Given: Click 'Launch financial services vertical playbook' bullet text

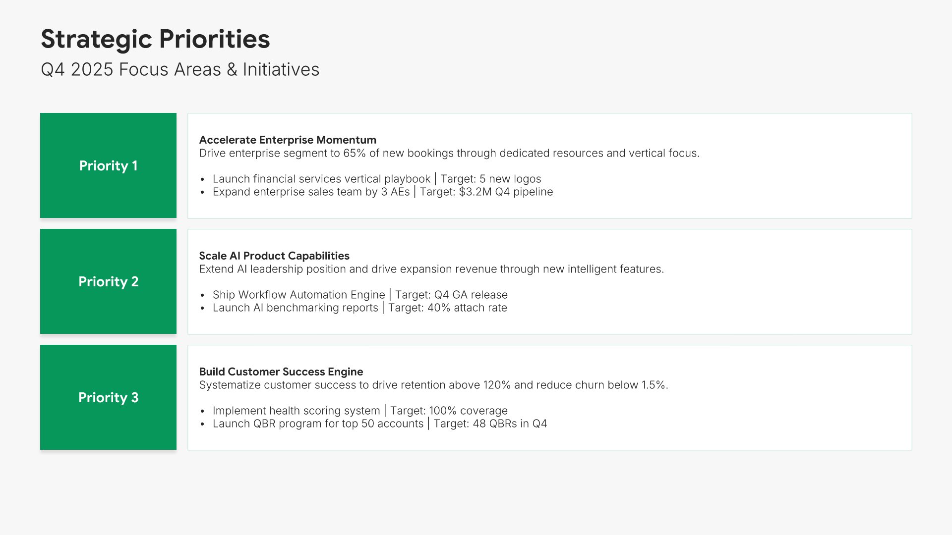Looking at the screenshot, I should (x=321, y=179).
